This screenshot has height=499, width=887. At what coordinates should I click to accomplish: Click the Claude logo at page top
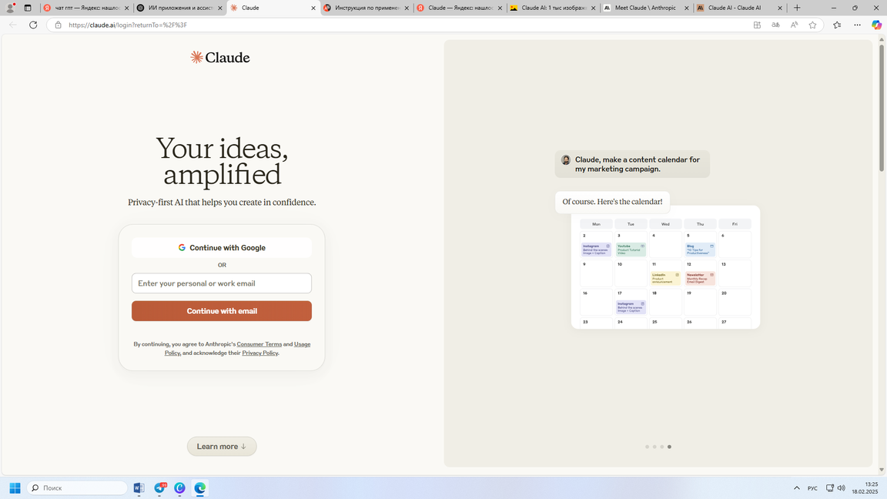click(x=220, y=58)
